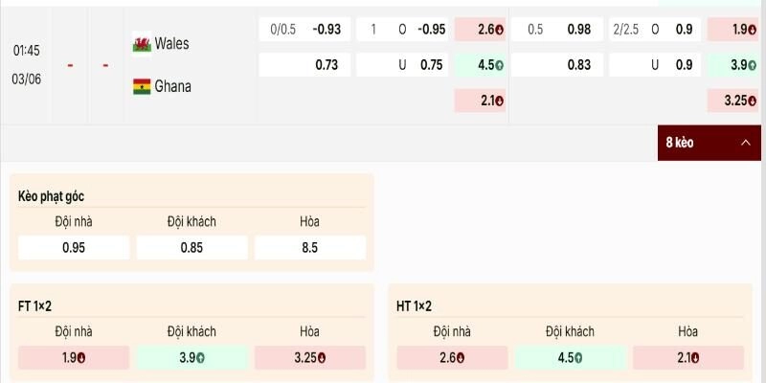Choose handicap 0/0.5 odds -0.93

[304, 30]
